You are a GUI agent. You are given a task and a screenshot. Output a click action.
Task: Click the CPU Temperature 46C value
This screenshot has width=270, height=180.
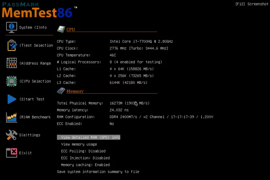coord(113,55)
